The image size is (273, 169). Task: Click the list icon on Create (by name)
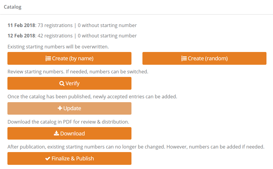[48, 59]
